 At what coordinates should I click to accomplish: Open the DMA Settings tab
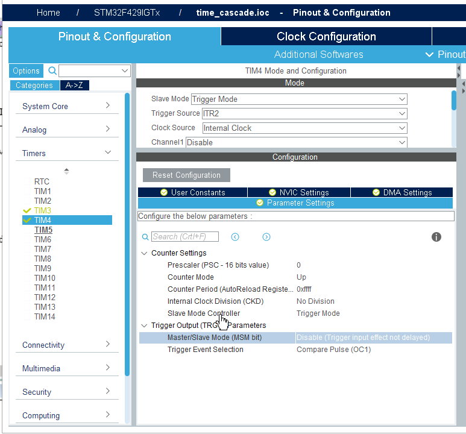click(402, 192)
